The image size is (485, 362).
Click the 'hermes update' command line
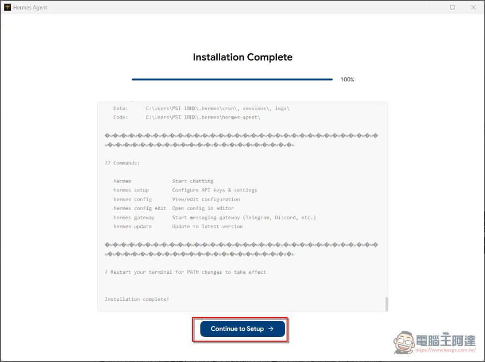tap(178, 226)
